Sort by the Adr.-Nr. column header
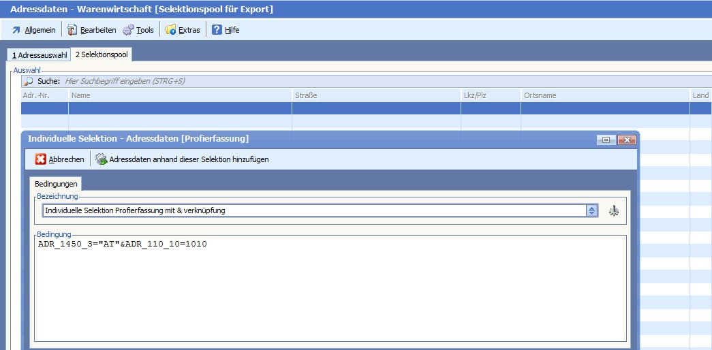The height and width of the screenshot is (350, 712). point(44,95)
